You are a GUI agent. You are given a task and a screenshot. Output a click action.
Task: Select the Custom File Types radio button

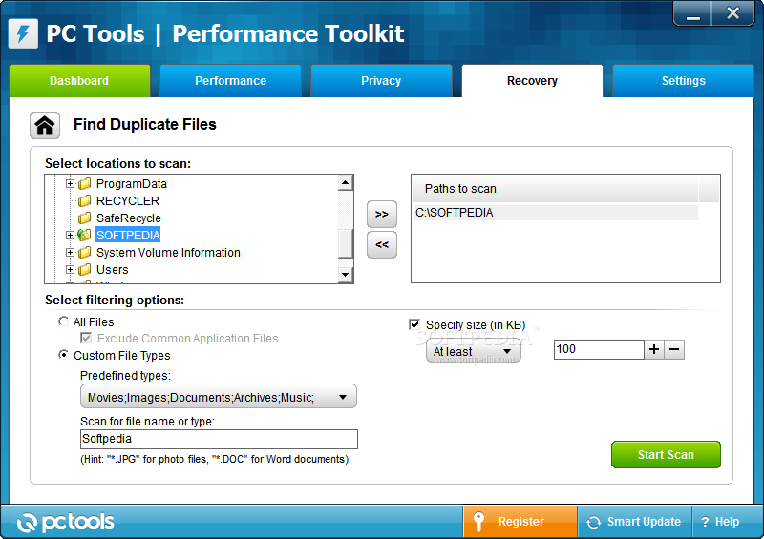click(x=63, y=355)
